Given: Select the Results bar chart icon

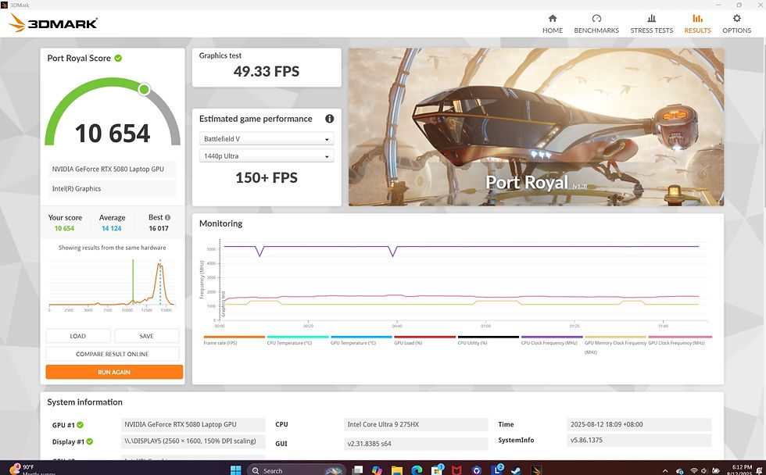Looking at the screenshot, I should pos(697,19).
